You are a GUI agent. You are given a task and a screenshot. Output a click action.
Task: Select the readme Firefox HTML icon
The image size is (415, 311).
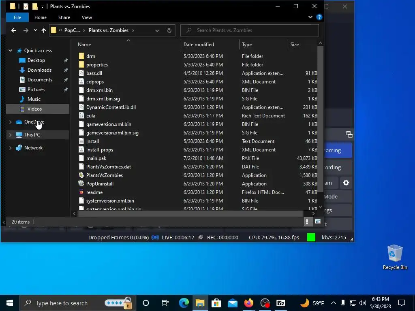81,192
